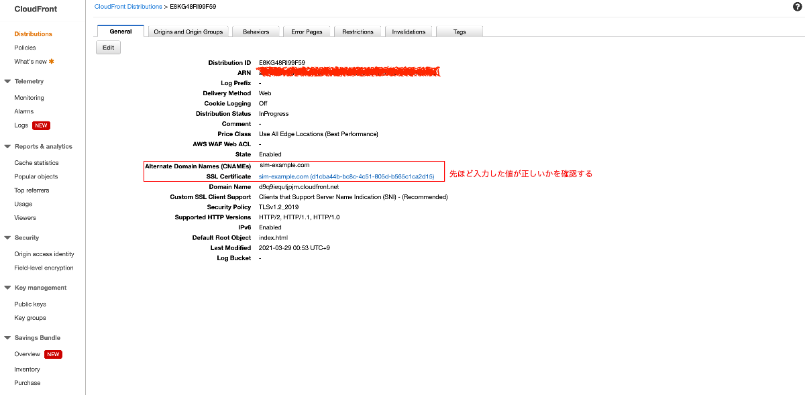Screen dimensions: 805x395
Task: Open Savings Bundle Inventory
Action: tap(27, 370)
